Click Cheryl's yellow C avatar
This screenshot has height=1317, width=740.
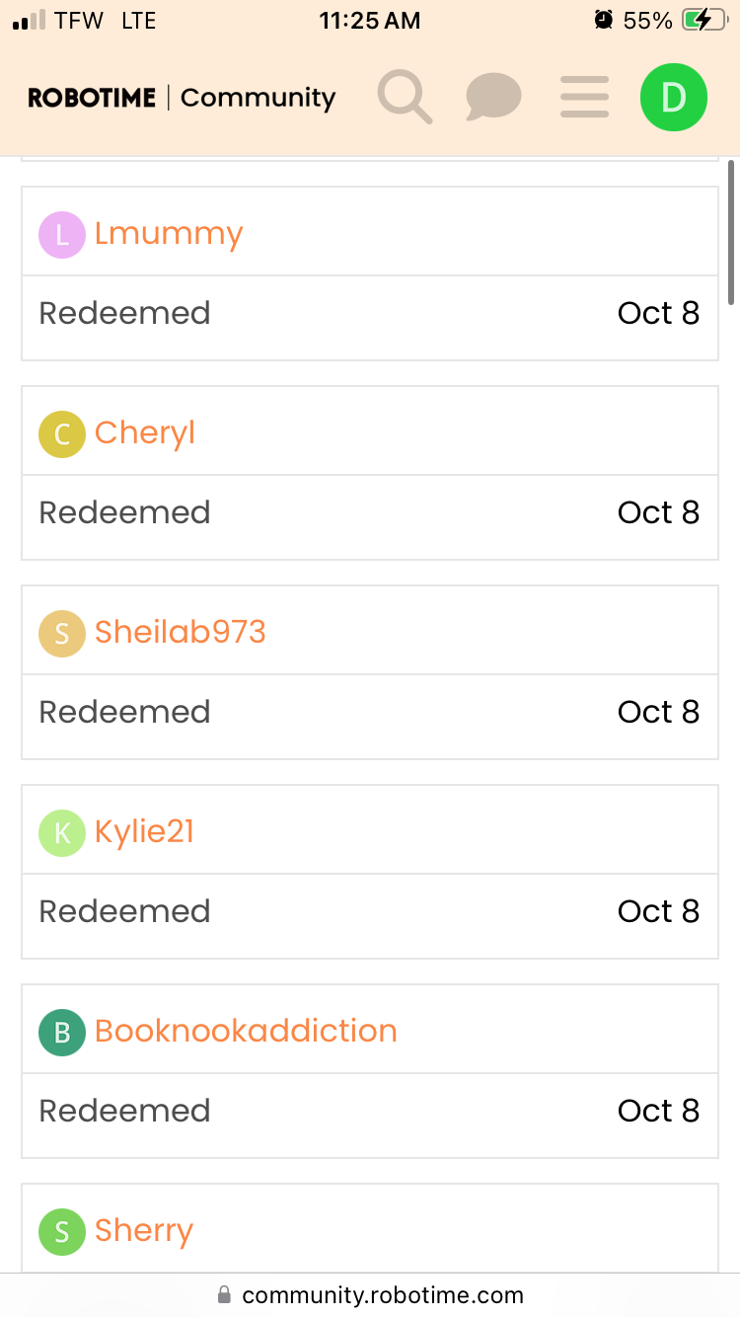pos(62,434)
